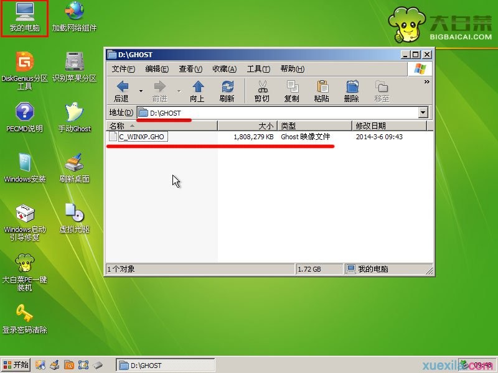Image resolution: width=498 pixels, height=373 pixels.
Task: Open the 工具(T) menu
Action: [x=258, y=69]
